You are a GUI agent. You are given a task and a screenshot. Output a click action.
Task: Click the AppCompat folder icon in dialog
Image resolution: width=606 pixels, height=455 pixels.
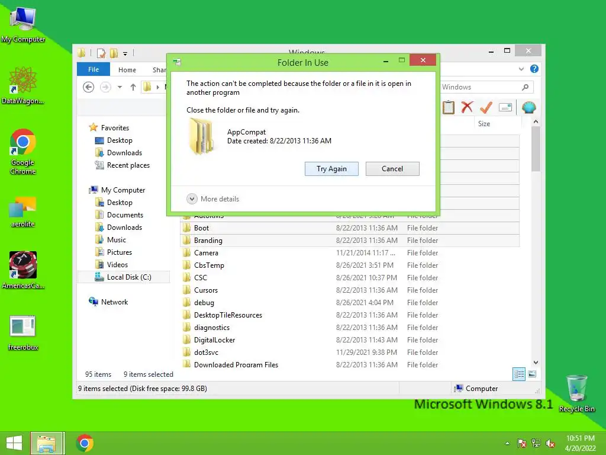point(201,136)
